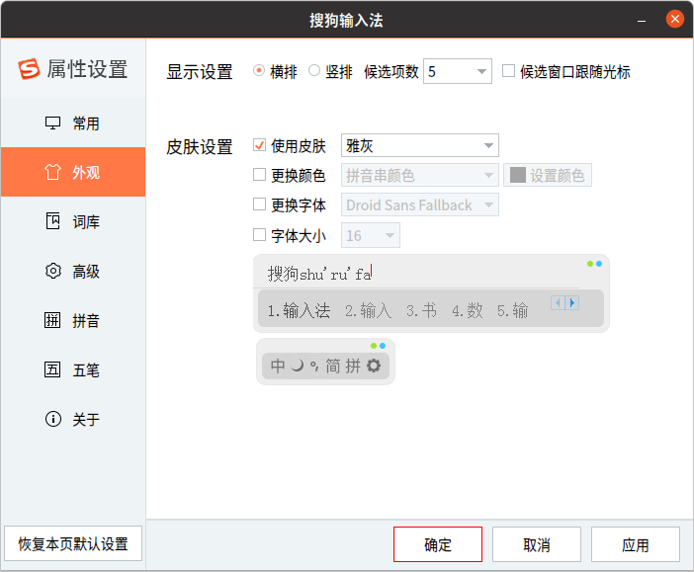Image resolution: width=694 pixels, height=572 pixels.
Task: Click the gear icon in skin preview toolbar
Action: (x=374, y=366)
